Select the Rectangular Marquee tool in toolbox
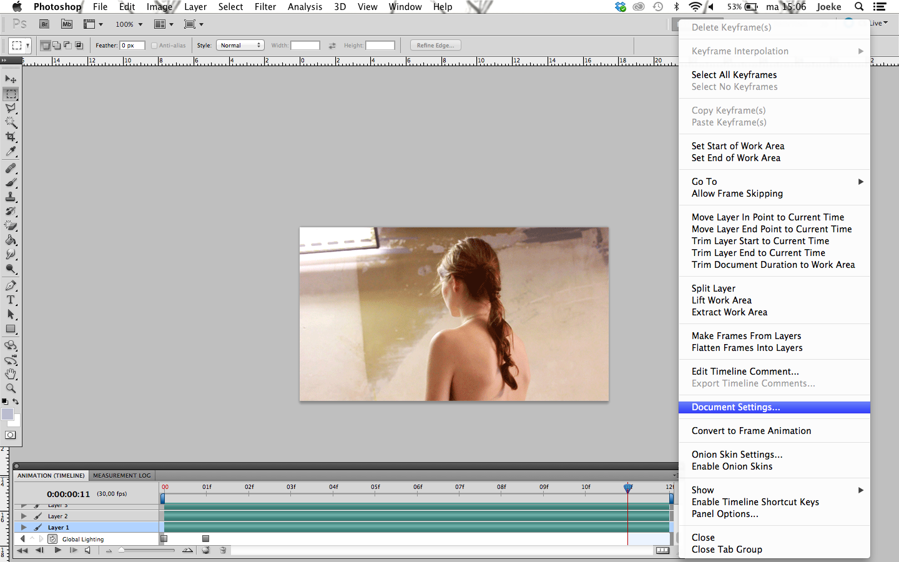899x562 pixels. point(11,94)
